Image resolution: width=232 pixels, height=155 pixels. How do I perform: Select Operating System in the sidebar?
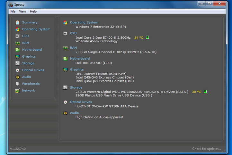pyautogui.click(x=36, y=29)
